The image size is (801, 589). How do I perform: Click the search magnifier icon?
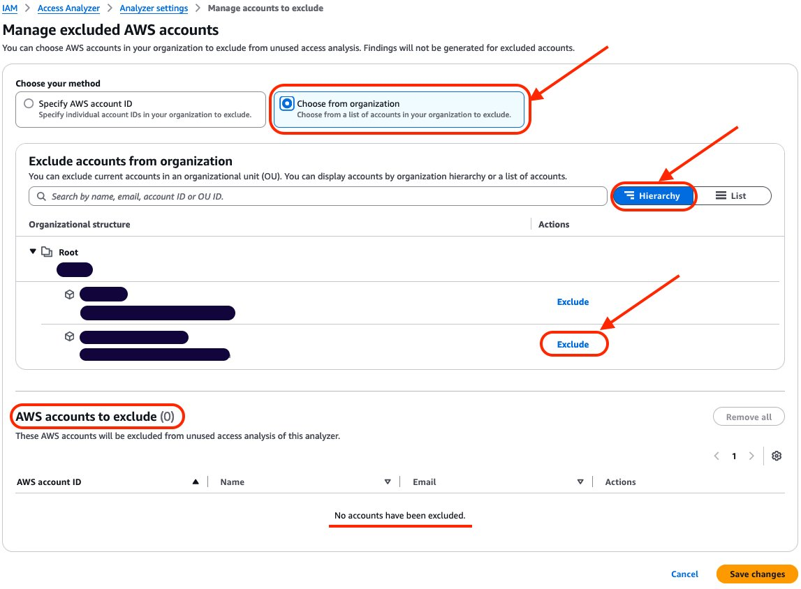point(40,197)
